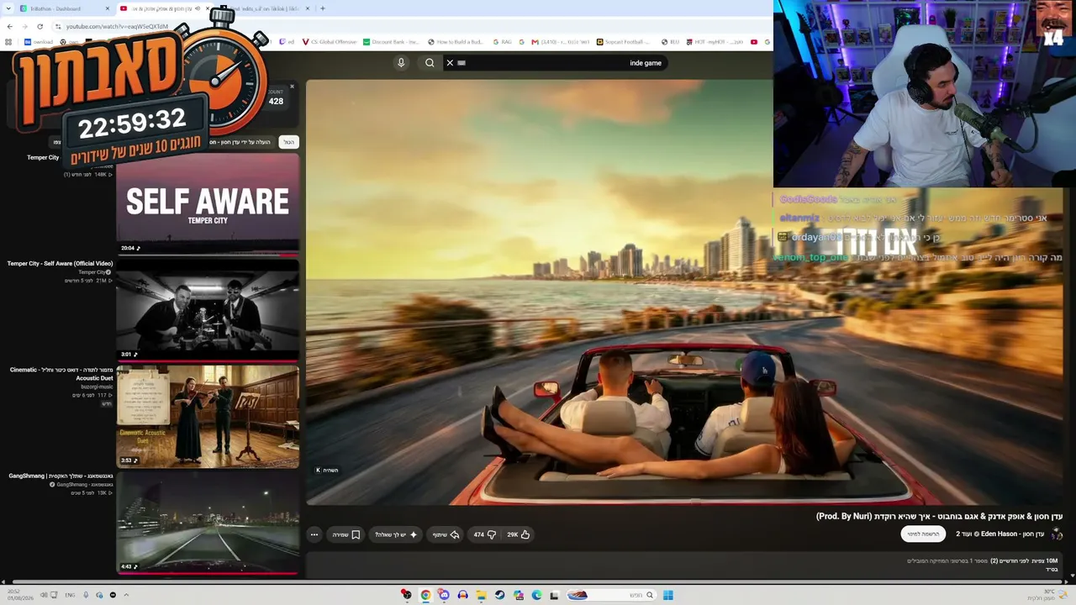Screen dimensions: 1076x605
Task: Open the 'Sopcast Football' bookmark
Action: pos(623,42)
